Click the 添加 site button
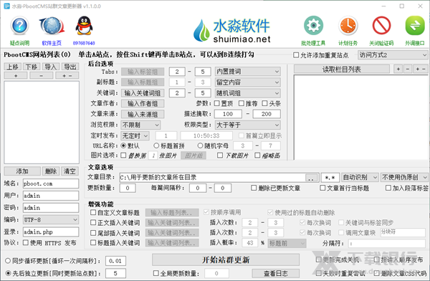 point(22,171)
